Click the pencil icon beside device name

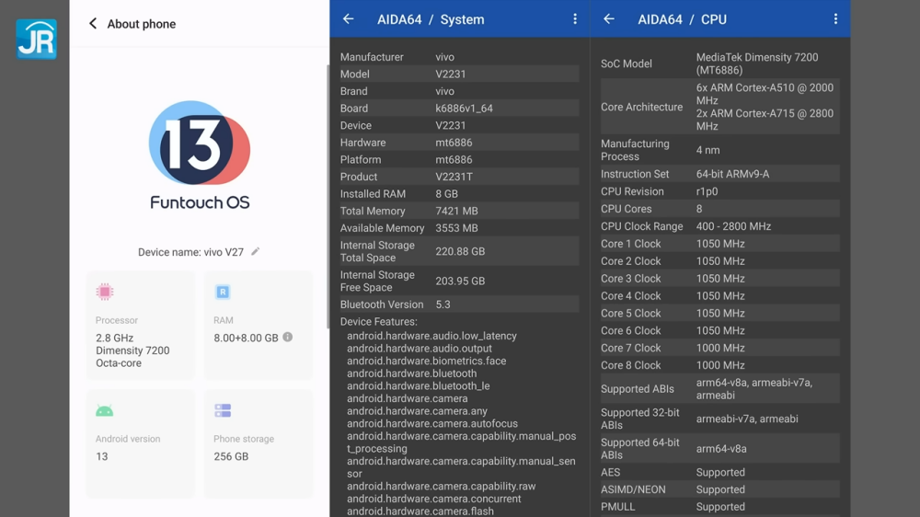(256, 252)
